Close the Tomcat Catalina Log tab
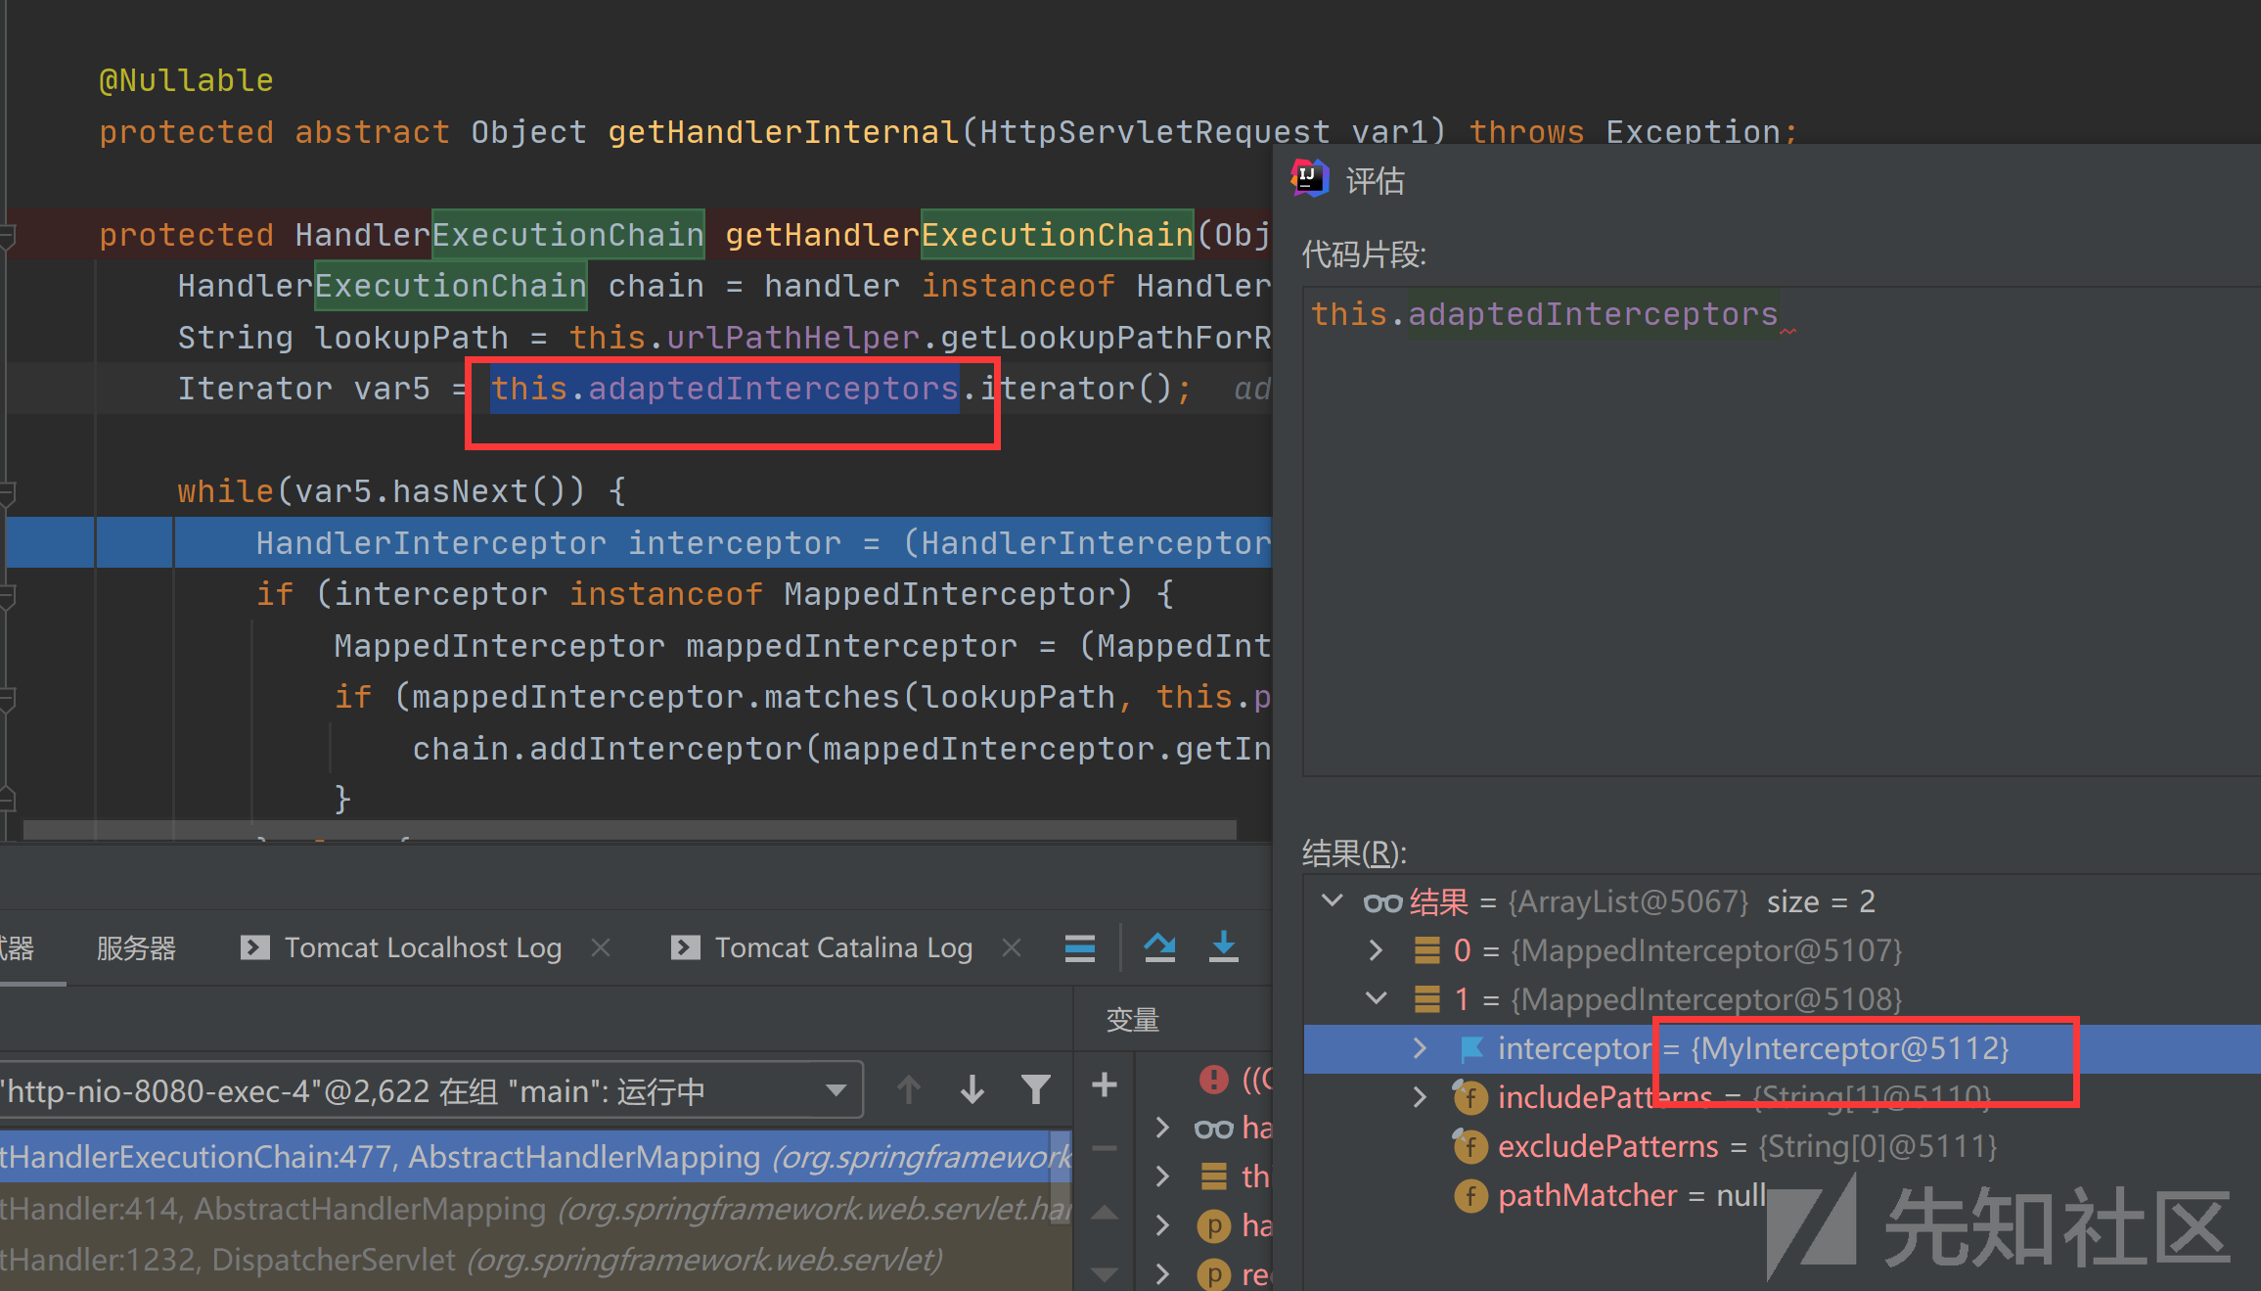This screenshot has width=2261, height=1291. tap(1012, 947)
